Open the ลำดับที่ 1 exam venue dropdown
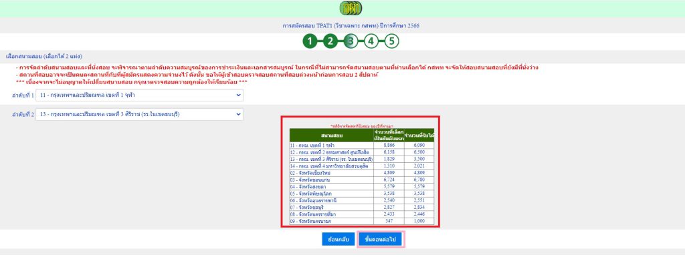Viewport: 685px width, 257px height. point(139,95)
